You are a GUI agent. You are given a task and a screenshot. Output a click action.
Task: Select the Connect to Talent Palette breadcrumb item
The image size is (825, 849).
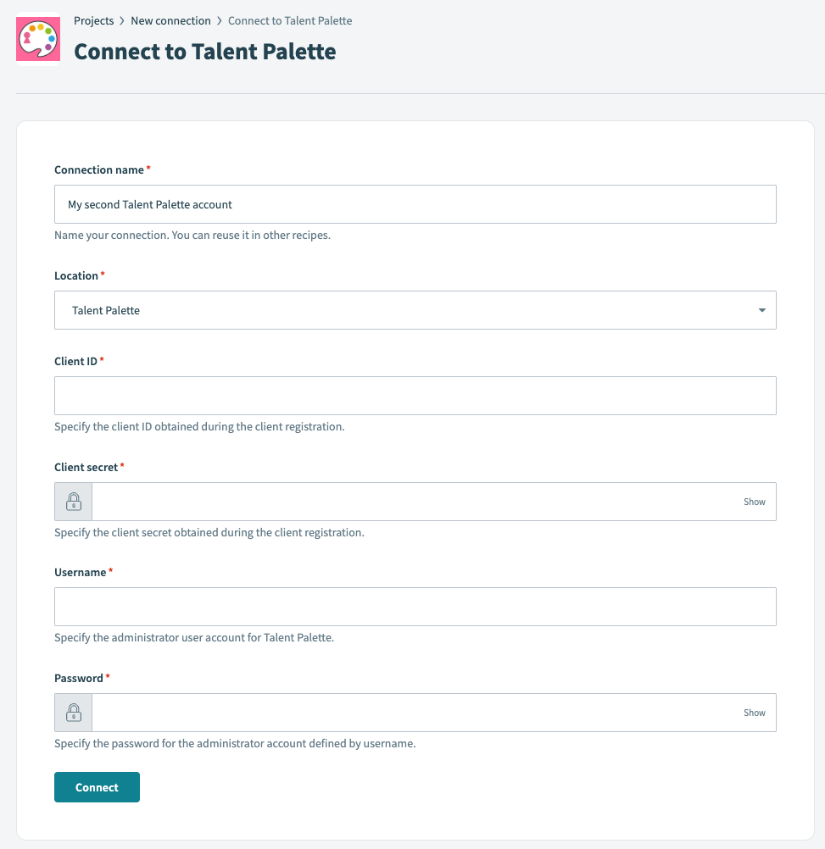(290, 20)
